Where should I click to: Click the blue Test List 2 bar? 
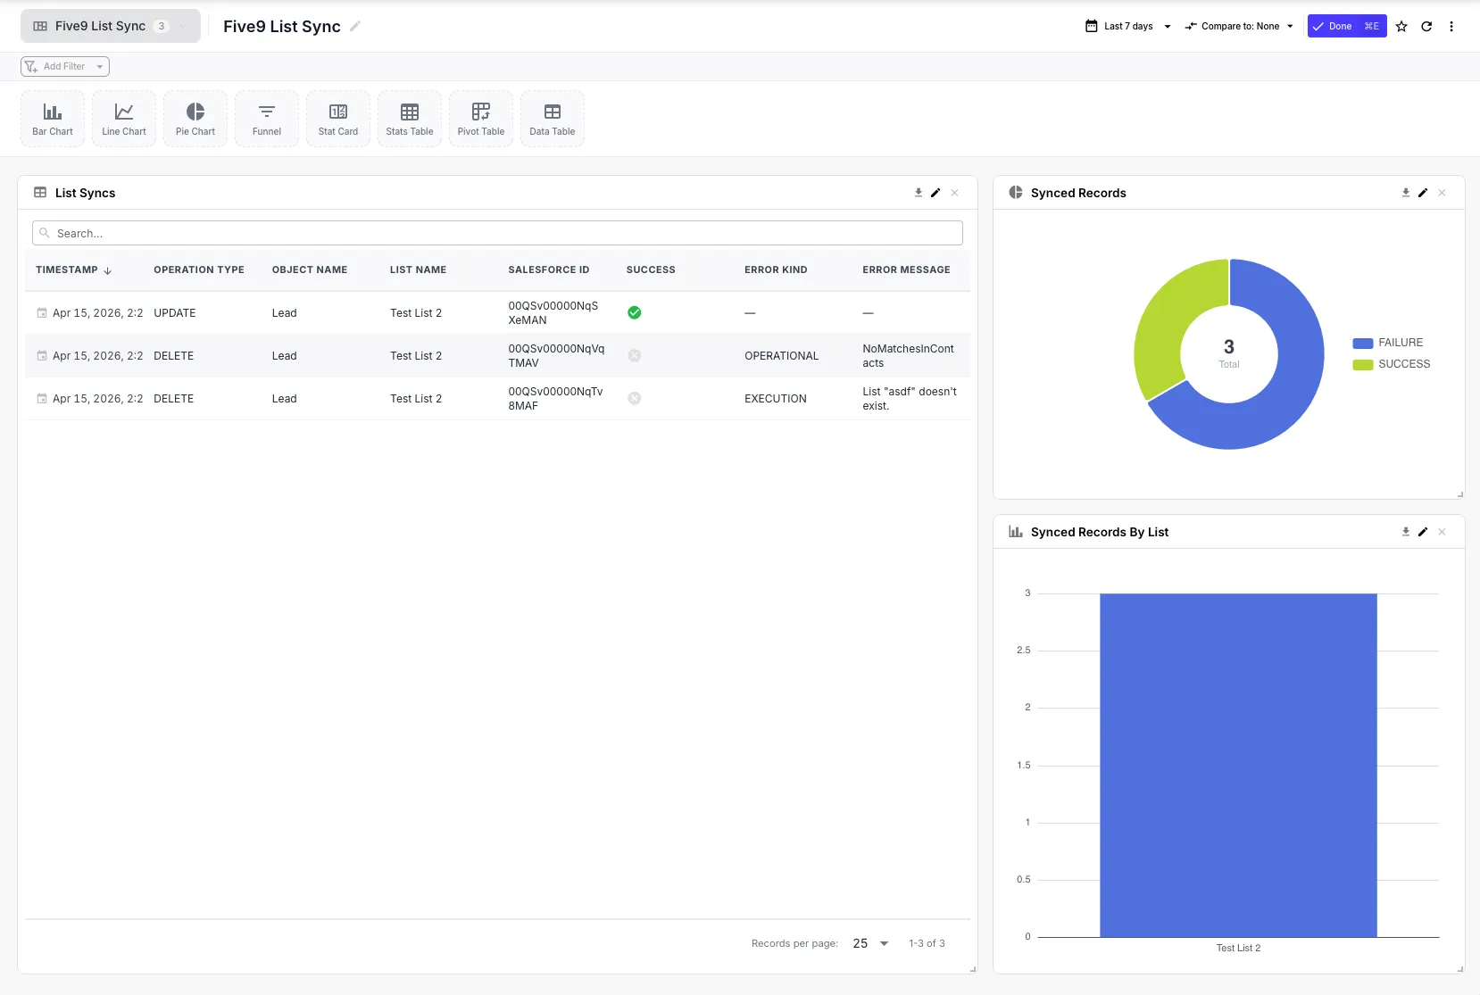(x=1238, y=765)
